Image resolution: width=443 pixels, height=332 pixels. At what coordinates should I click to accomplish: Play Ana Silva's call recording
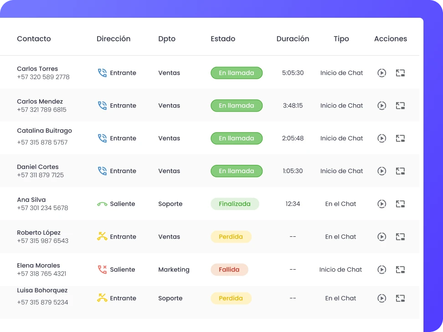[381, 204]
